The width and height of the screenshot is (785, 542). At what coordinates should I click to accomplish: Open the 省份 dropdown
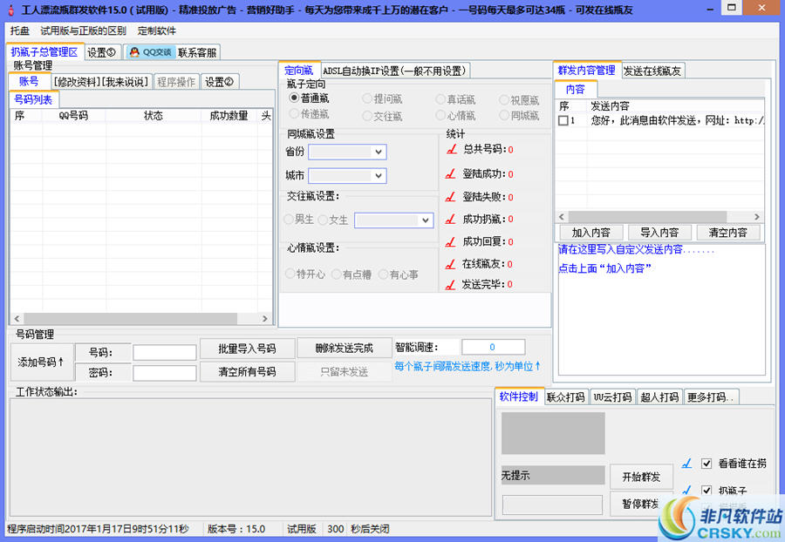(x=347, y=152)
